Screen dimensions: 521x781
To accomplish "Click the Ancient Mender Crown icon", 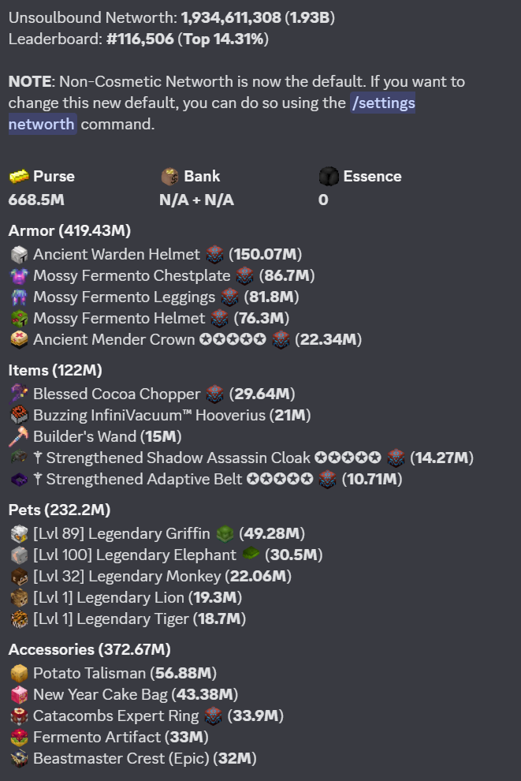I will [x=19, y=340].
